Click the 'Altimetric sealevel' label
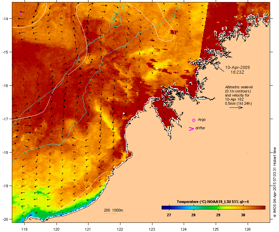 pyautogui.click(x=239, y=87)
